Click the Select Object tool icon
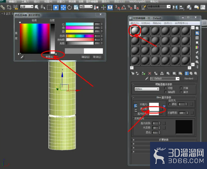Viewport: 207px width, 169px height. [x=36, y=7]
